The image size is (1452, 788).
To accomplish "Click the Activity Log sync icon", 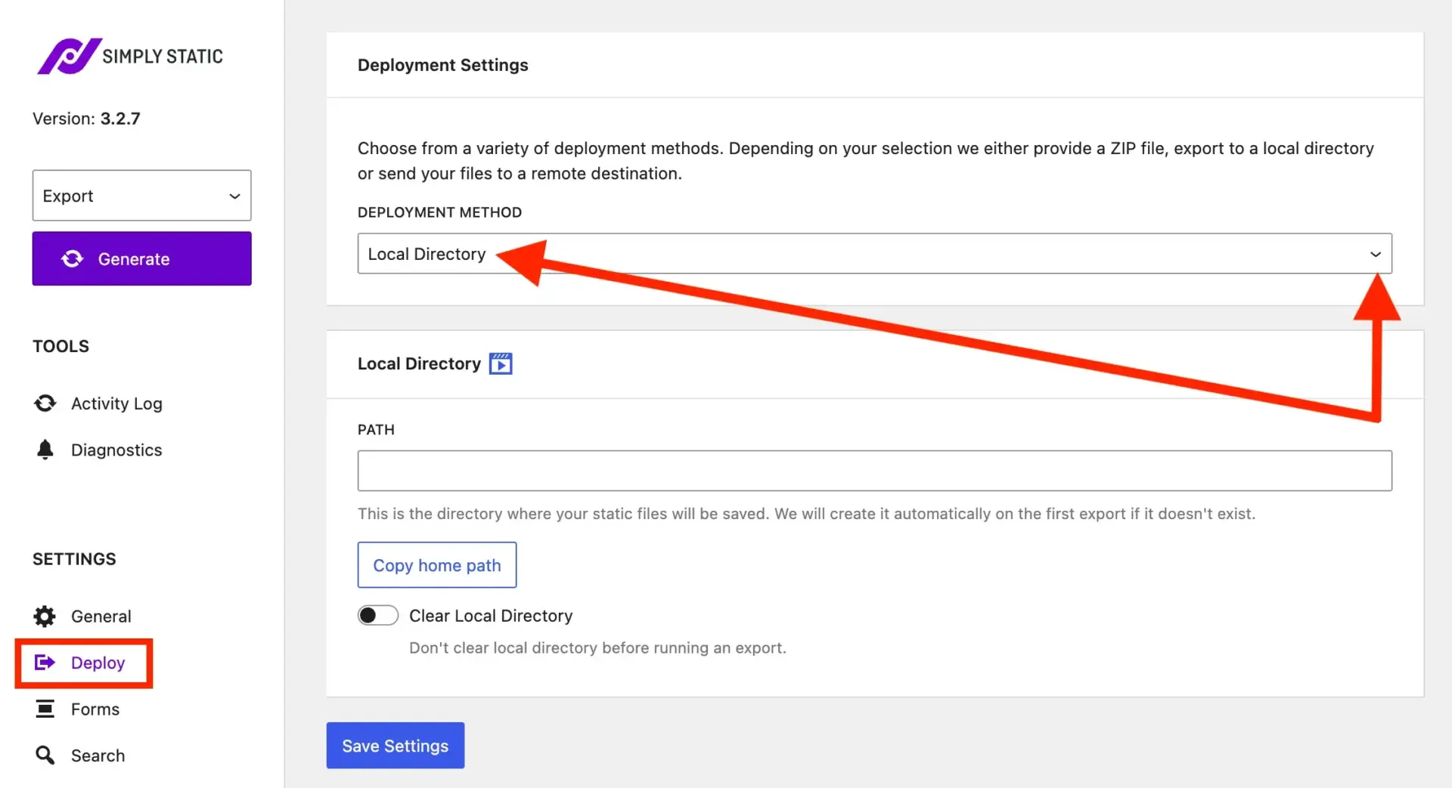I will pyautogui.click(x=45, y=403).
